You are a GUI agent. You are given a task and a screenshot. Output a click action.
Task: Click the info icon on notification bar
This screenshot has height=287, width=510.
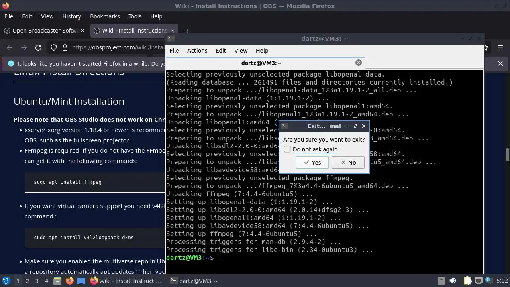click(11, 63)
